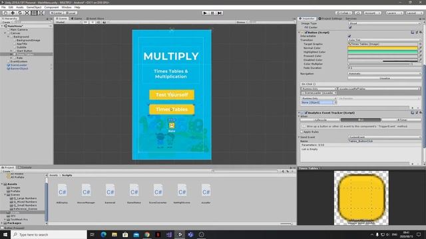
Task: Open the Layers dropdown
Action: click(x=394, y=13)
